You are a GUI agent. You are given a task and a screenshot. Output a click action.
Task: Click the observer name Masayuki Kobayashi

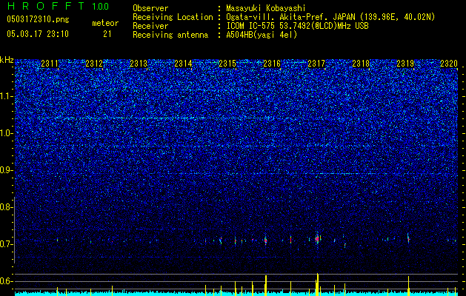pos(265,8)
